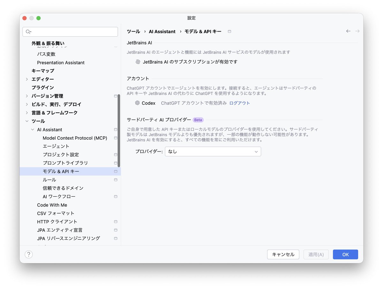
Task: Open 信頼できるドメイン page
Action: (63, 188)
